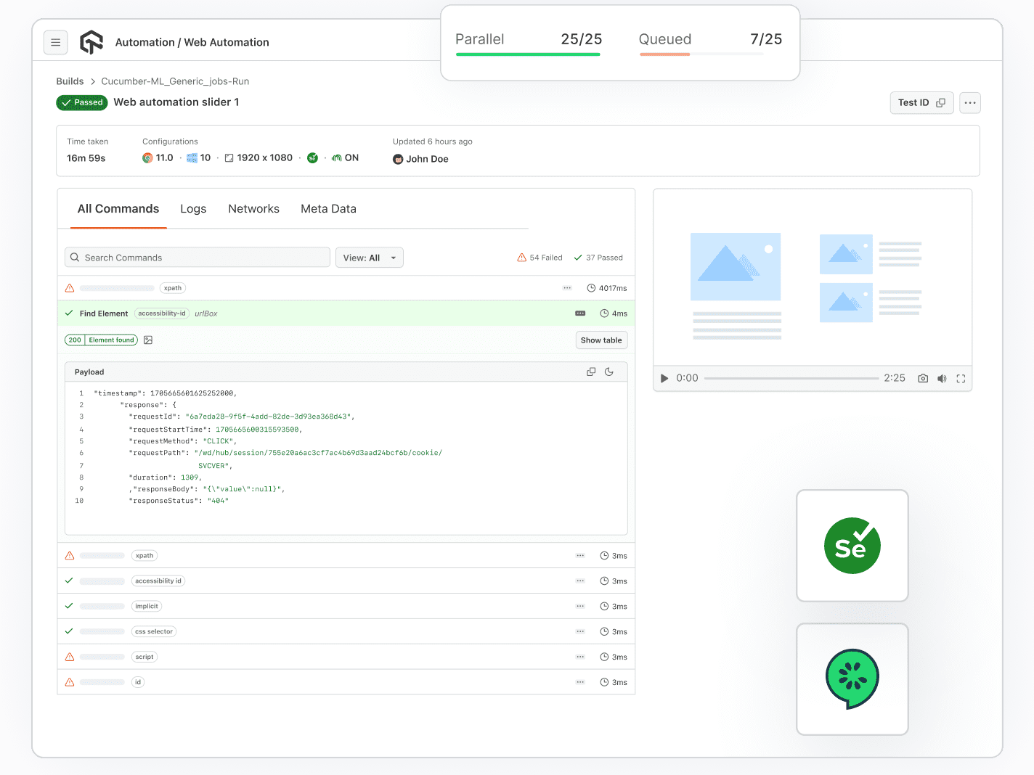
Task: Click the hexagon app logo in the header
Action: coord(91,42)
